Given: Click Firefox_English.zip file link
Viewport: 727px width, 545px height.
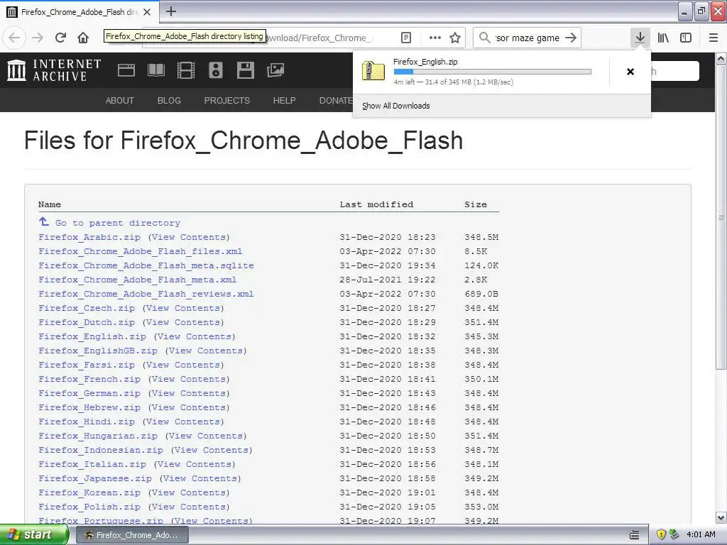Looking at the screenshot, I should pos(92,336).
